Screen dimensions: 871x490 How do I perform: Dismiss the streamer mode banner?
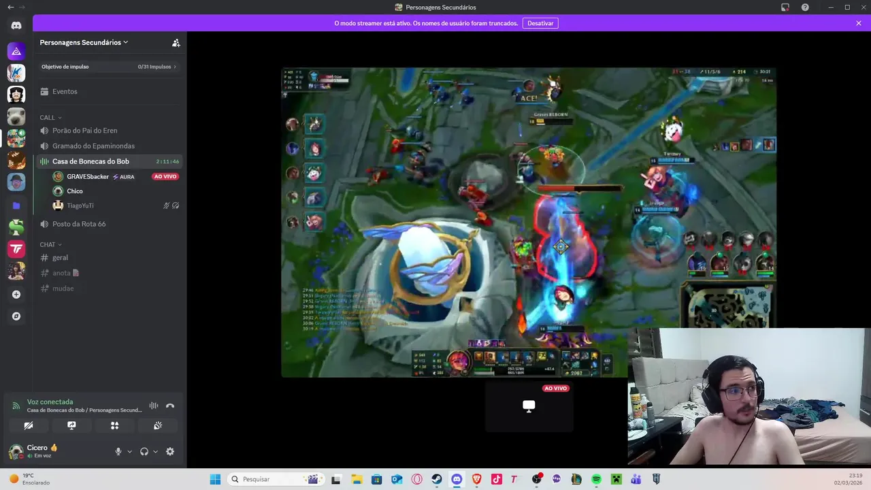859,23
